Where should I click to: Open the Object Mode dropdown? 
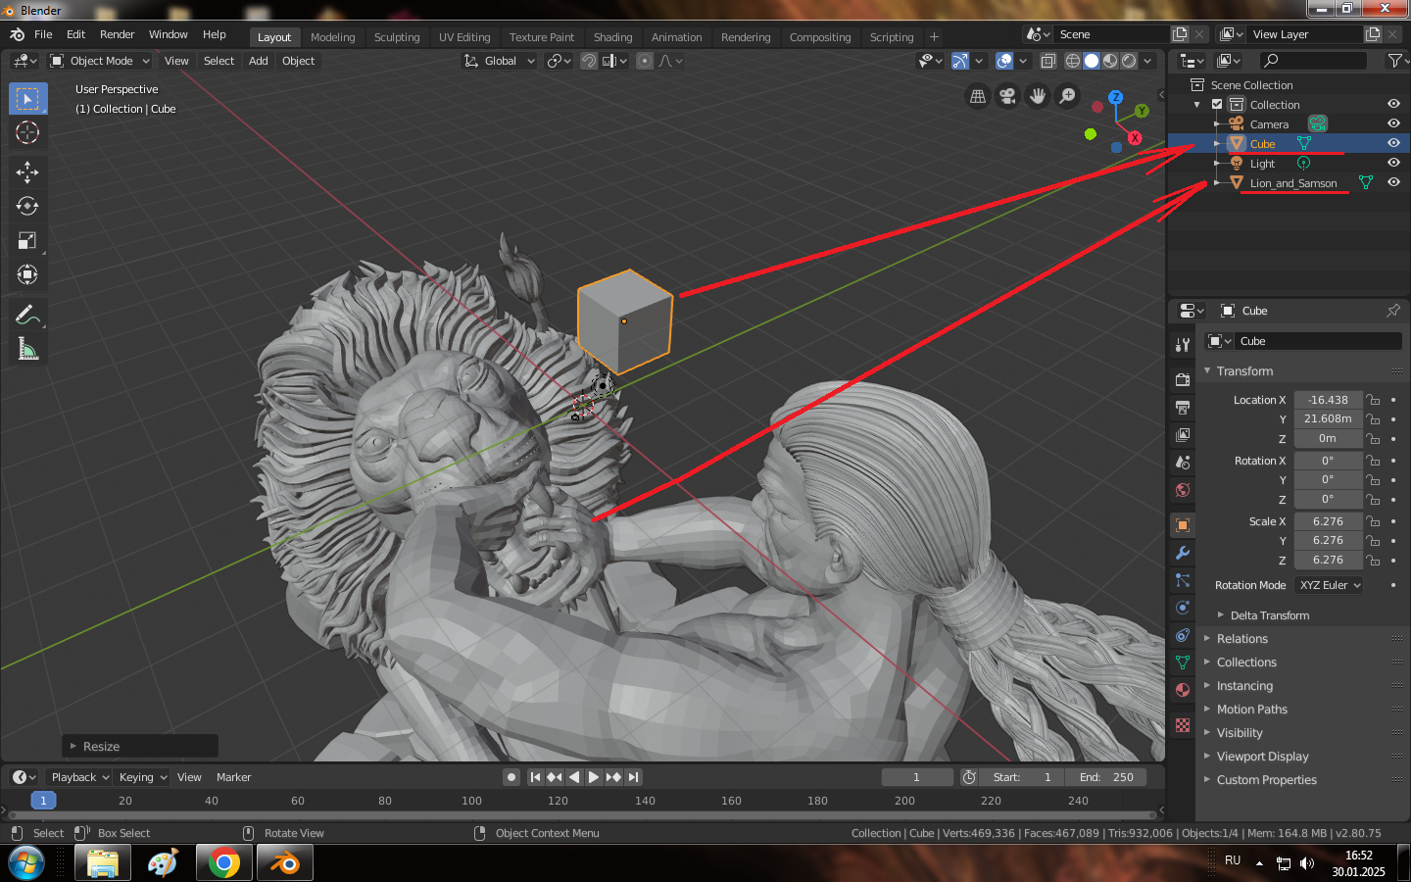[100, 61]
